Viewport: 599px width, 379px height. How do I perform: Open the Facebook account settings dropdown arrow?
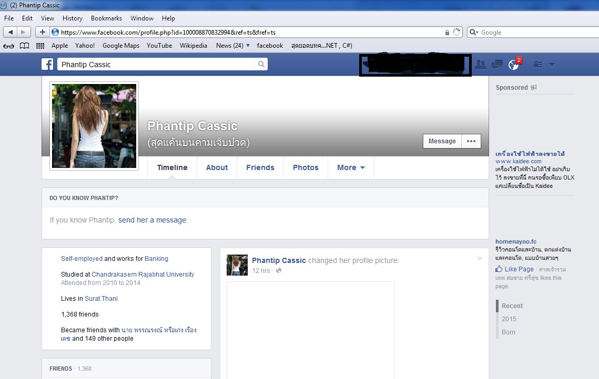552,65
